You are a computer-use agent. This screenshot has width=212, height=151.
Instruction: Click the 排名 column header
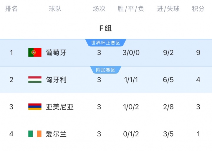click(11, 9)
